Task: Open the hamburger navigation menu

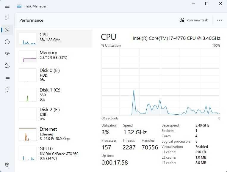Action: (x=7, y=6)
